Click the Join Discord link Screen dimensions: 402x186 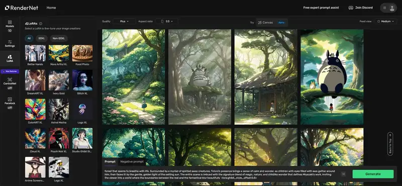click(360, 8)
